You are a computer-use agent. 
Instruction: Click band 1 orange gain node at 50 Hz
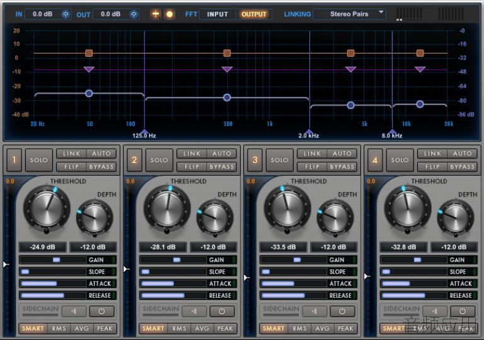pos(89,53)
